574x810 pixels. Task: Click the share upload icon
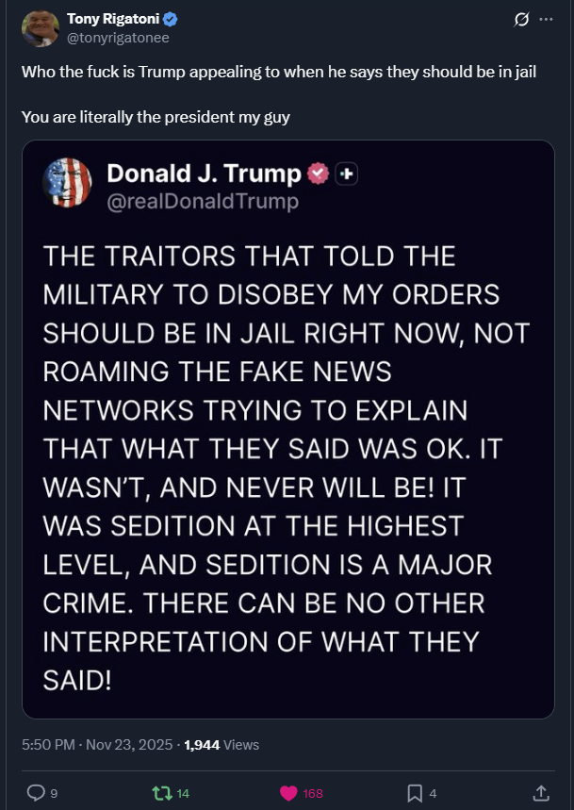(541, 793)
